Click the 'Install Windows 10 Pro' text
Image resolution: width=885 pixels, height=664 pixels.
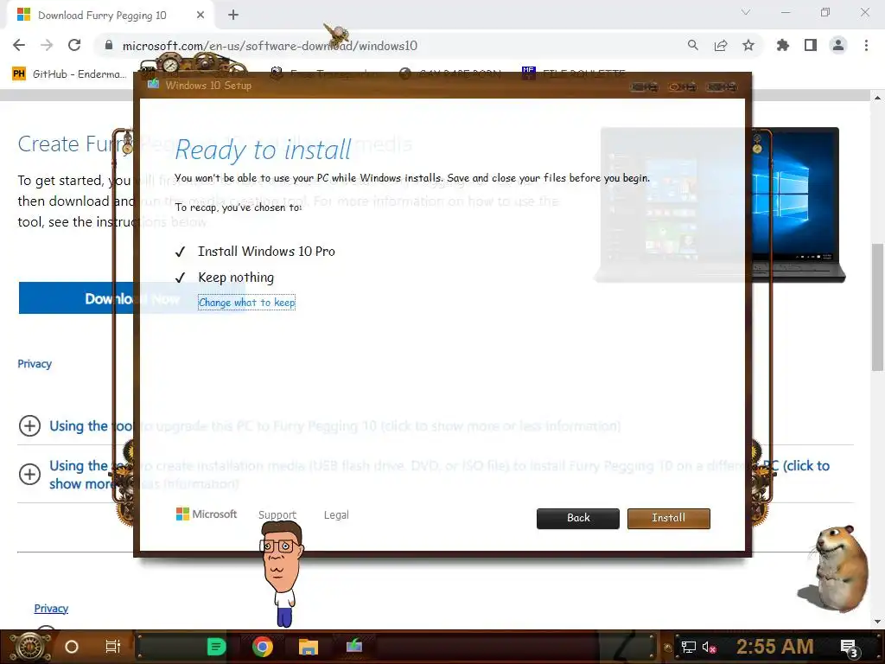click(266, 252)
